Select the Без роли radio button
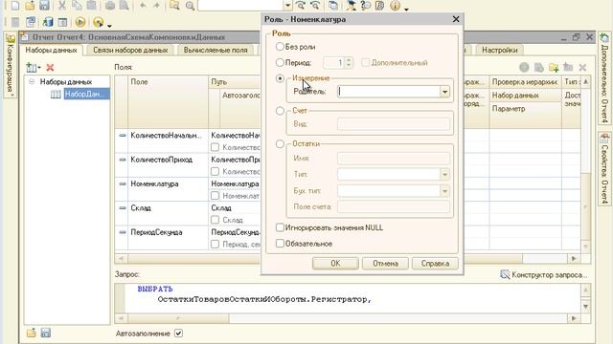Image resolution: width=613 pixels, height=344 pixels. [280, 47]
